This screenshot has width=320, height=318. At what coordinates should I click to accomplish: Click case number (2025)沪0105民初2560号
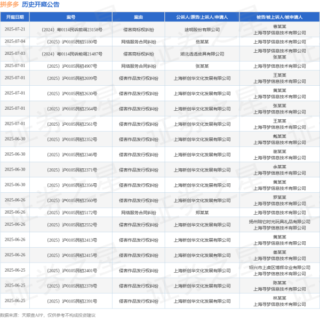point(72,201)
